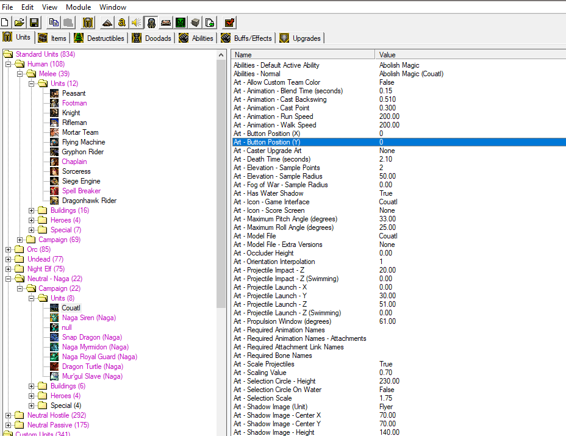Switch to the Abilities tab

196,38
